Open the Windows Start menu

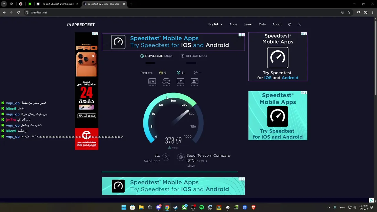point(124,207)
